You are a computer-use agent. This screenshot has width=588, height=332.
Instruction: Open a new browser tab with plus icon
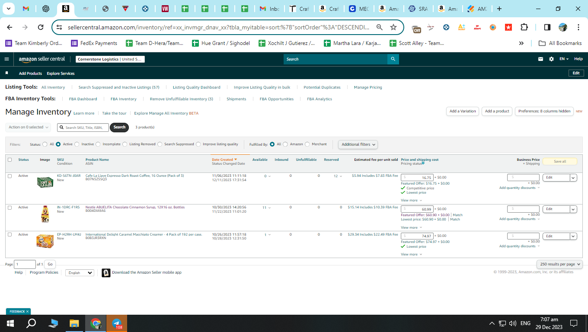(x=499, y=9)
